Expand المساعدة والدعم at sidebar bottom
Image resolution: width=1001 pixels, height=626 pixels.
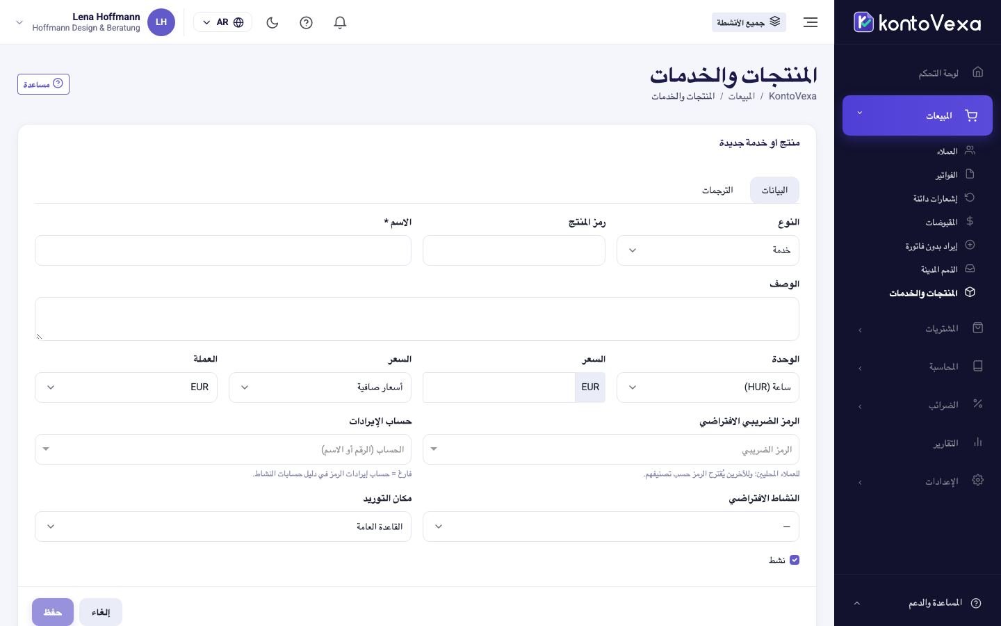point(918,603)
